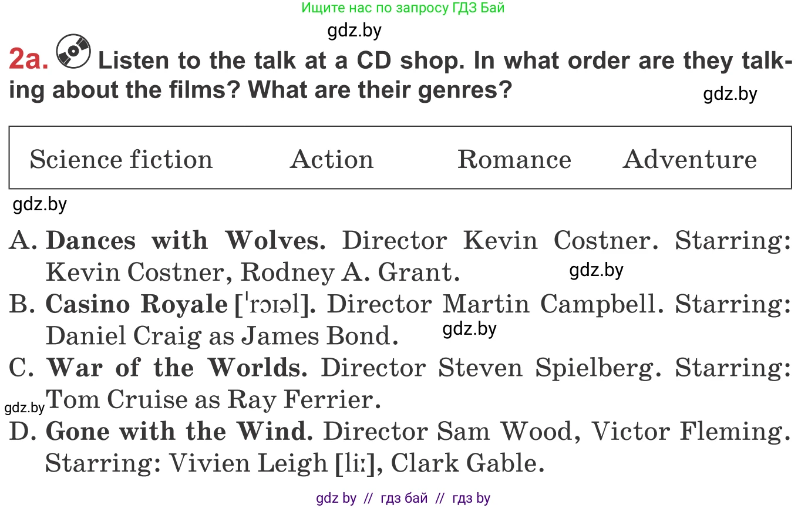This screenshot has width=808, height=508.
Task: Select the Science fiction genre label
Action: tap(121, 159)
